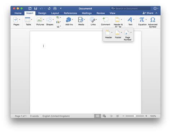
Task: Click the Header & Footer ribbon icon
Action: click(117, 20)
